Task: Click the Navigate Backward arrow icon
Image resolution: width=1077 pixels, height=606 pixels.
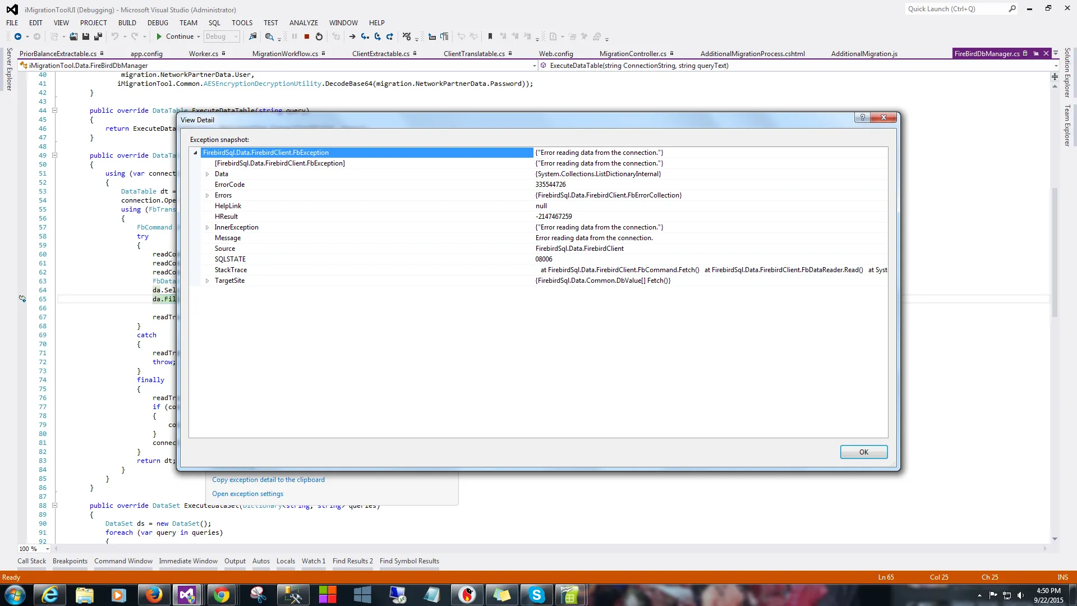Action: point(18,36)
